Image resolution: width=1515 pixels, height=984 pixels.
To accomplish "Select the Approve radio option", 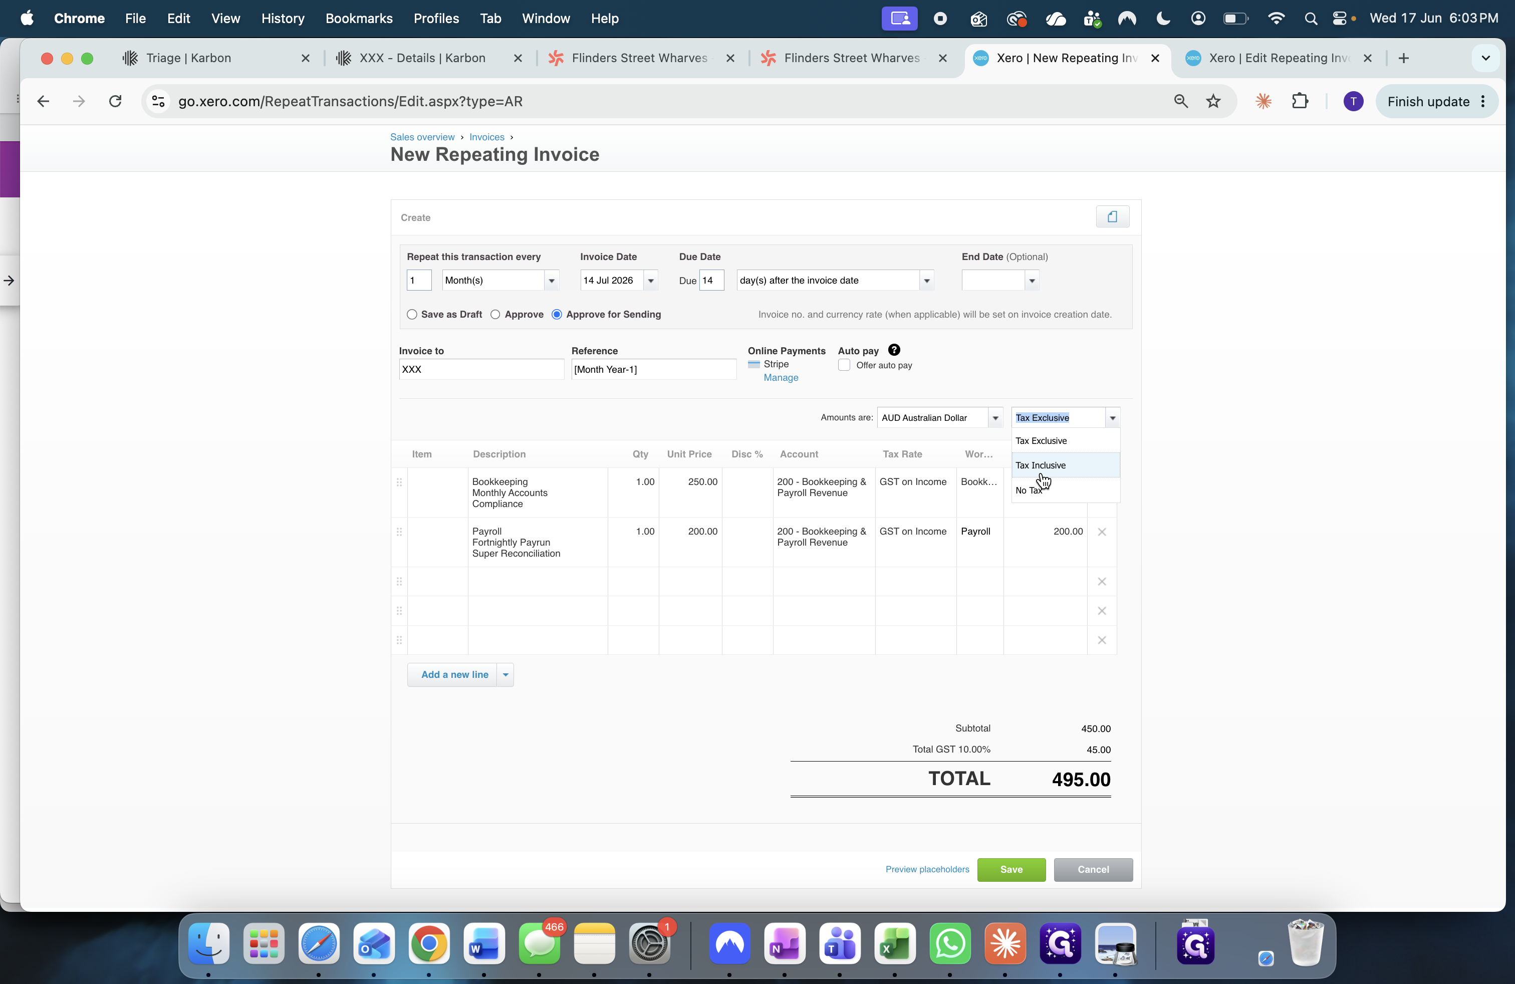I will pos(495,315).
